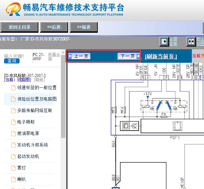
Task: Open 保险丝位置及电路图 tree item
Action: click(x=37, y=99)
